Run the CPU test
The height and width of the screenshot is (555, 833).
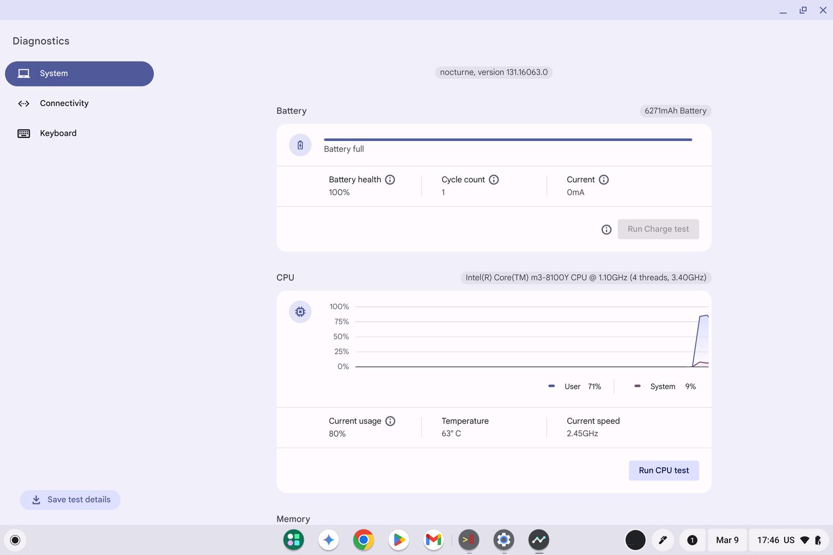(663, 470)
